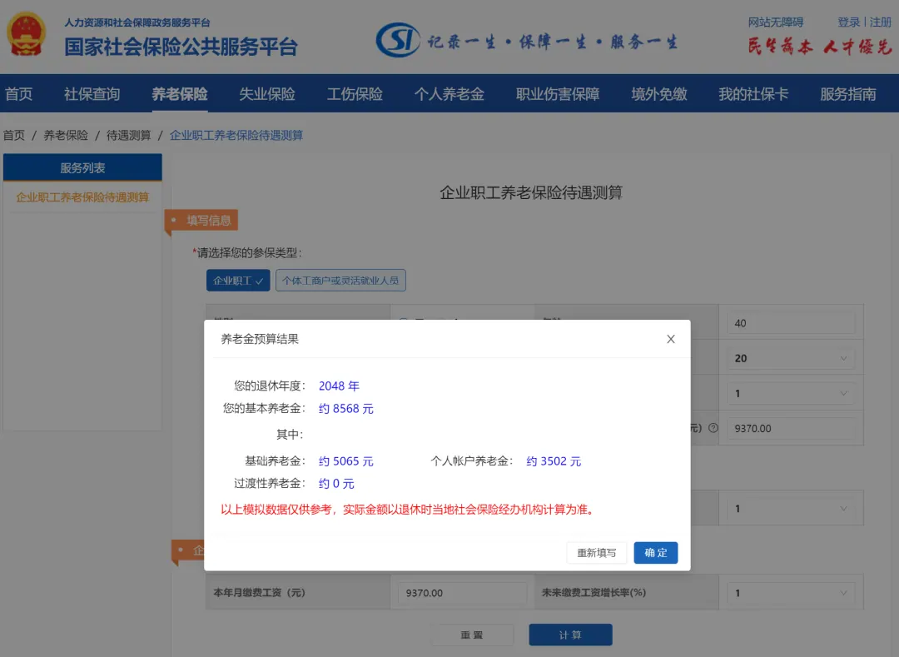Screen dimensions: 899x657
Task: Click the 确定 button in dialog
Action: point(655,553)
